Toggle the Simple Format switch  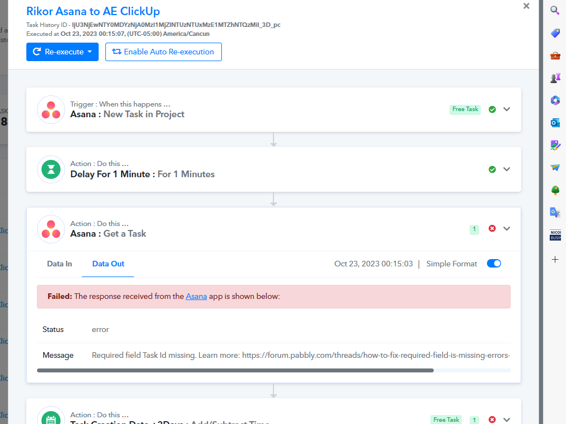point(494,264)
